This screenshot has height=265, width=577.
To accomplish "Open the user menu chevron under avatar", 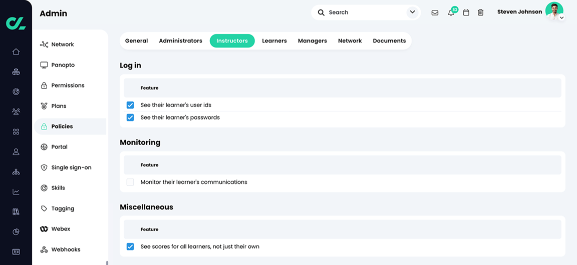I will pos(561,17).
